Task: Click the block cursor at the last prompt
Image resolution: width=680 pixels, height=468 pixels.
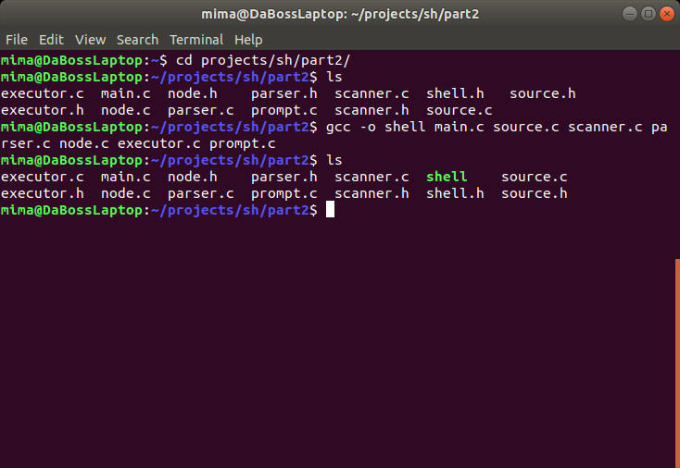Action: click(x=330, y=210)
